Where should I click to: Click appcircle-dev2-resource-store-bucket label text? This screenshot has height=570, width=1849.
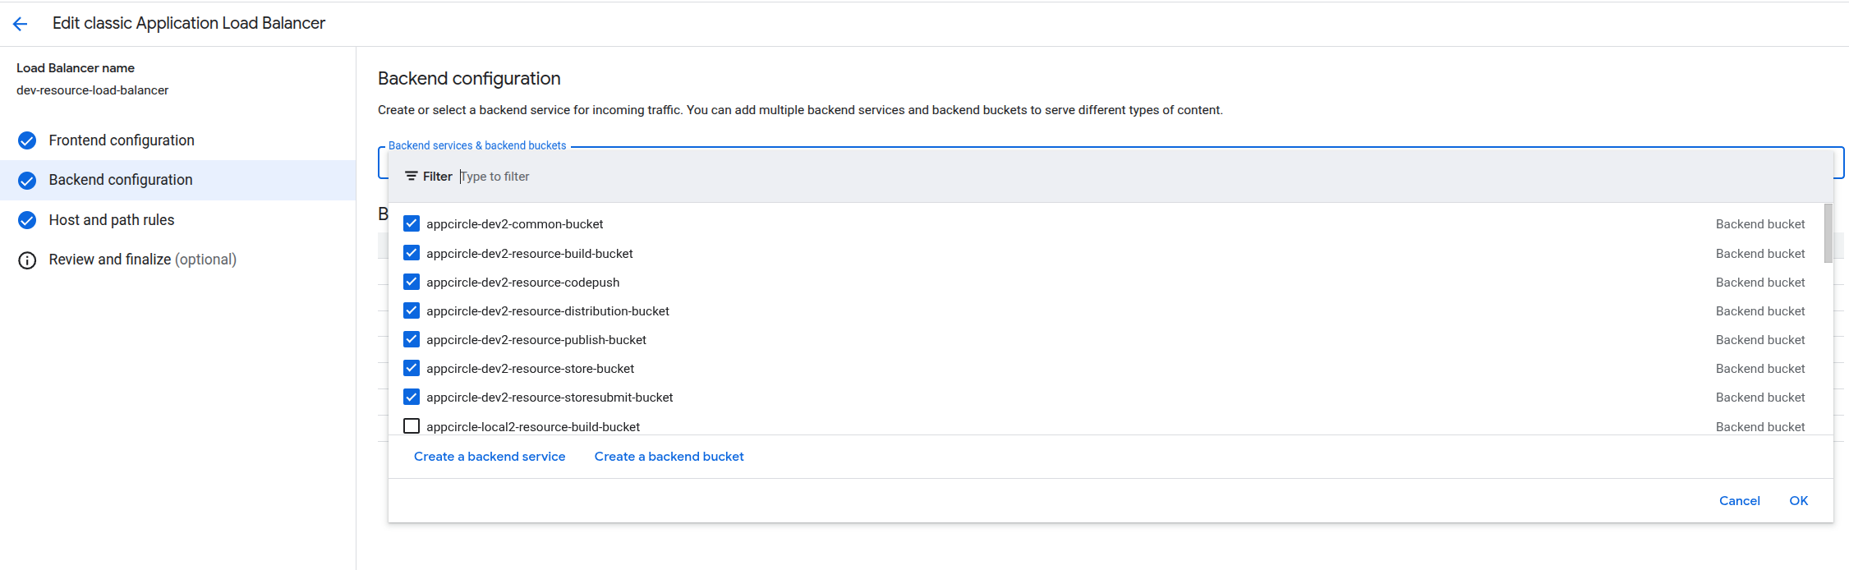pos(530,369)
